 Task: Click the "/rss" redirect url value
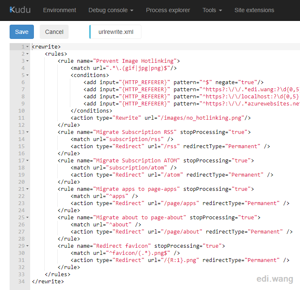click(170, 146)
